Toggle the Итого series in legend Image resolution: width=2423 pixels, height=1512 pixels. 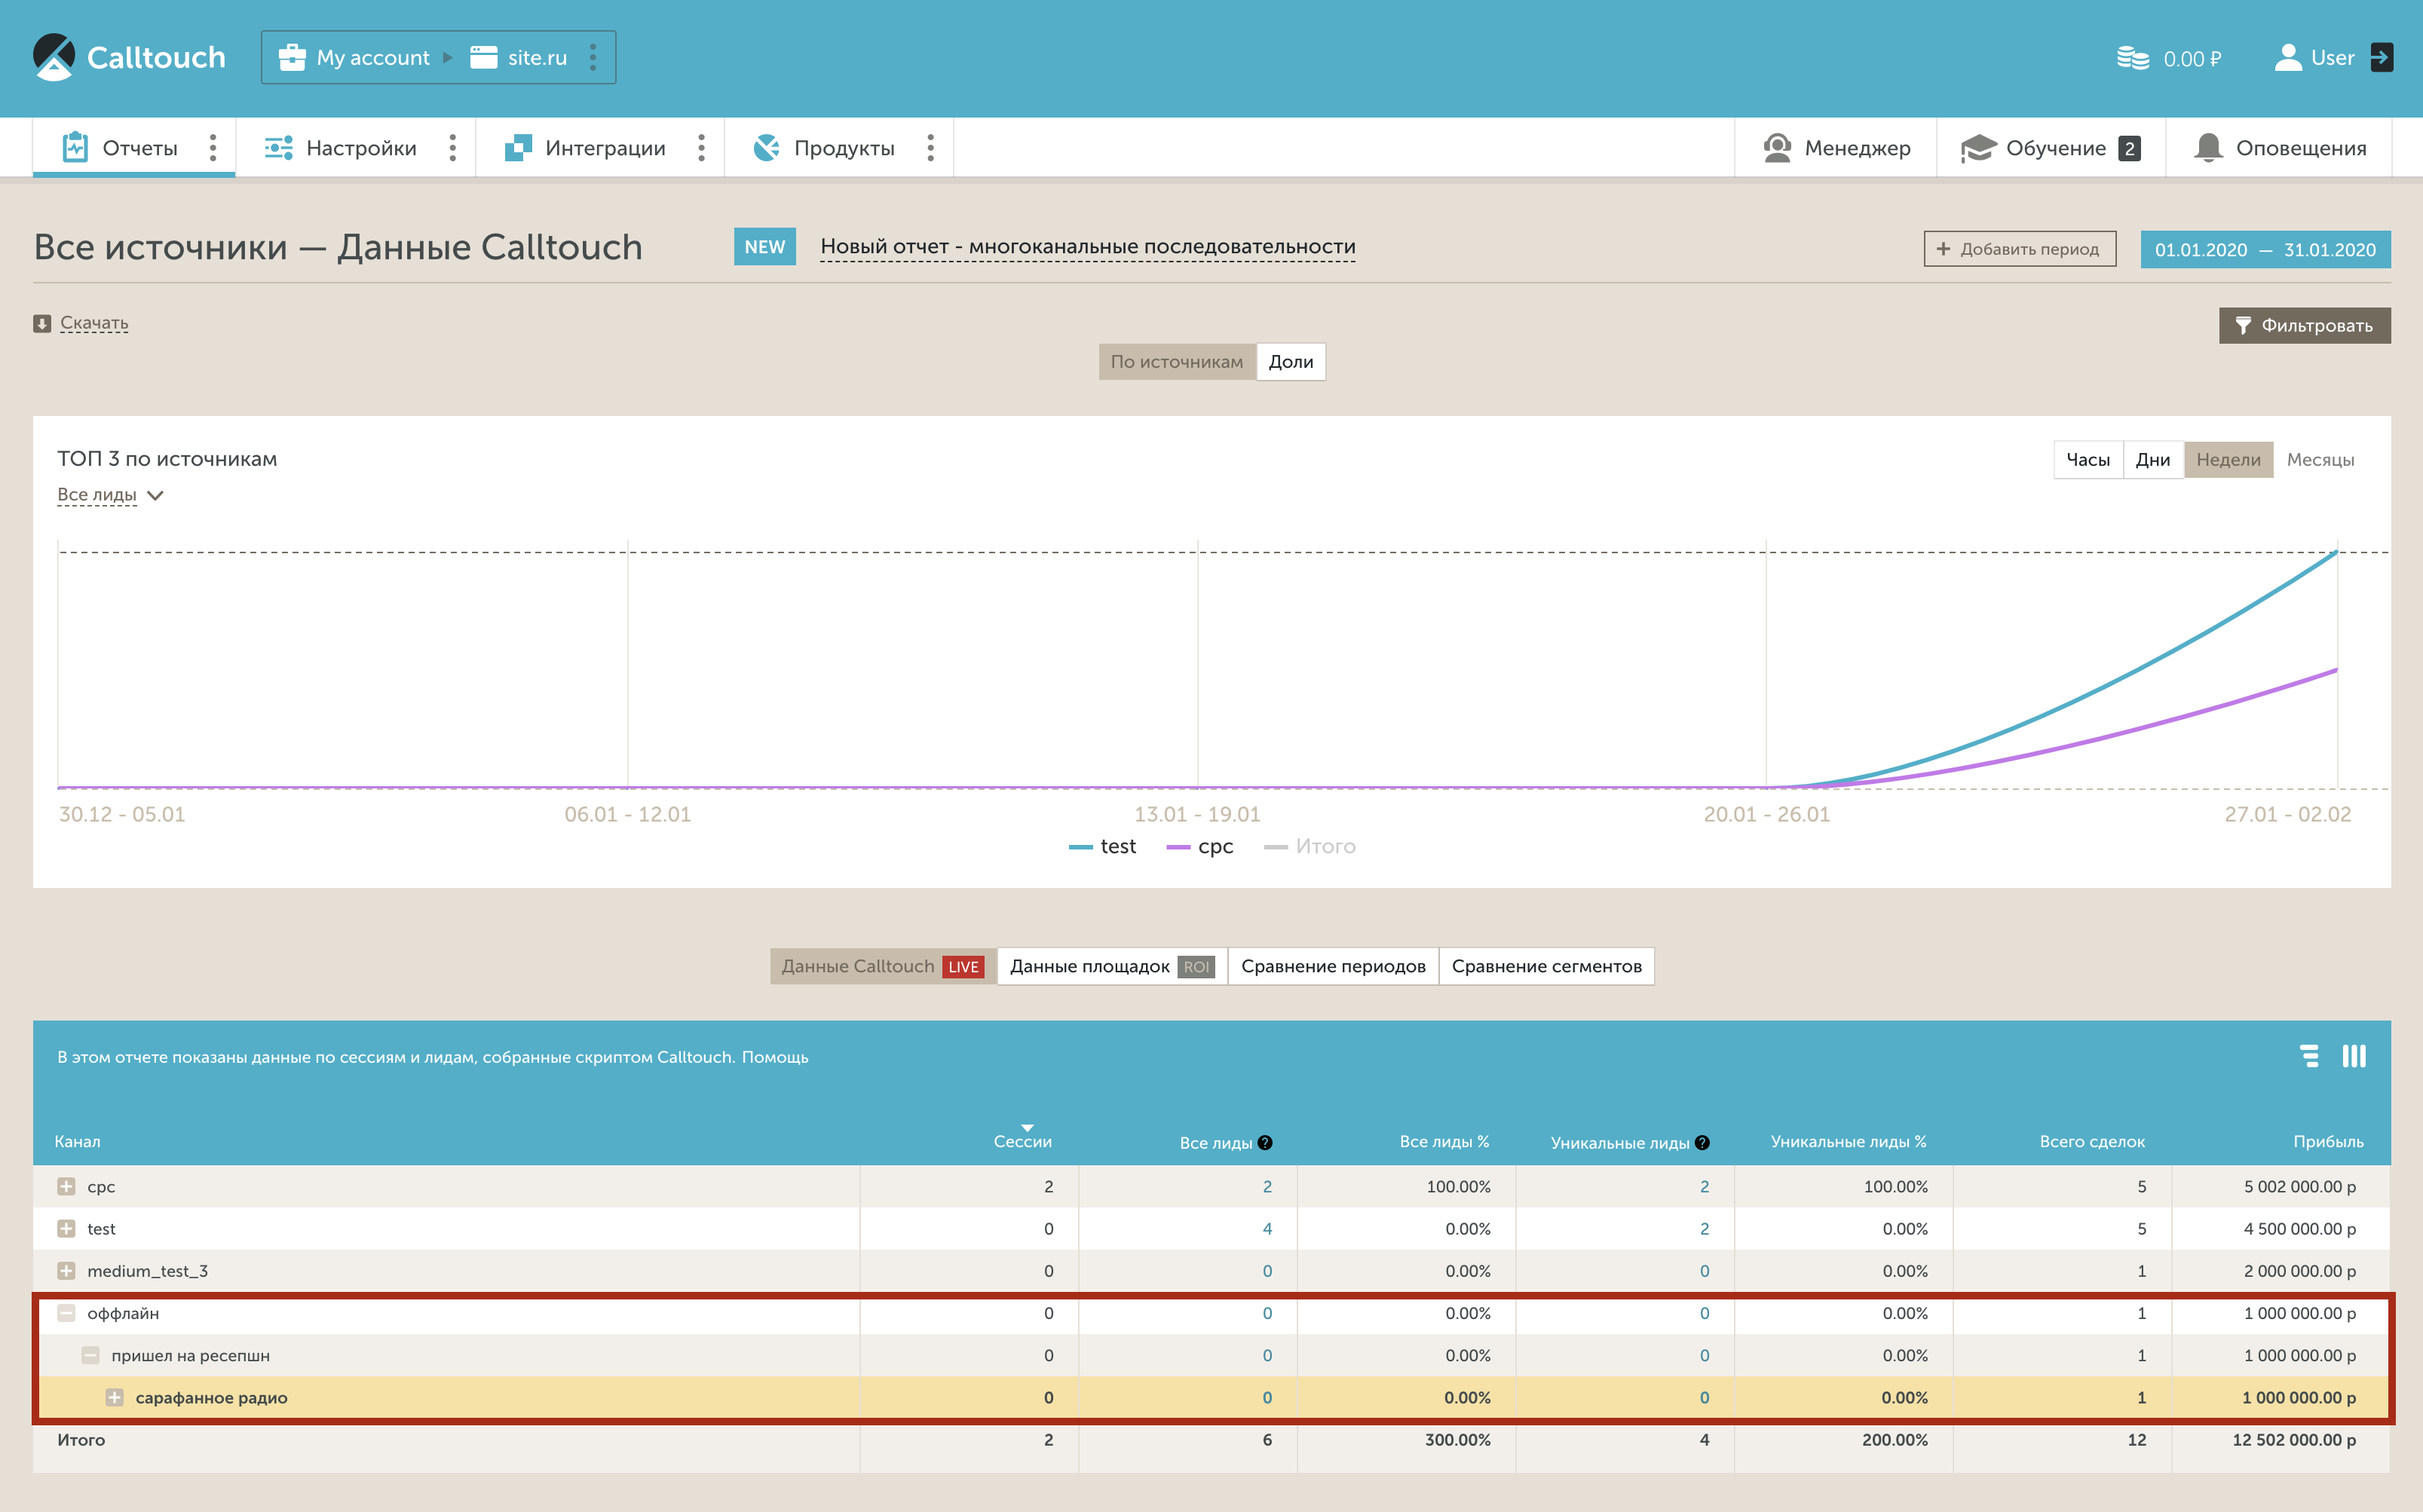point(1310,847)
